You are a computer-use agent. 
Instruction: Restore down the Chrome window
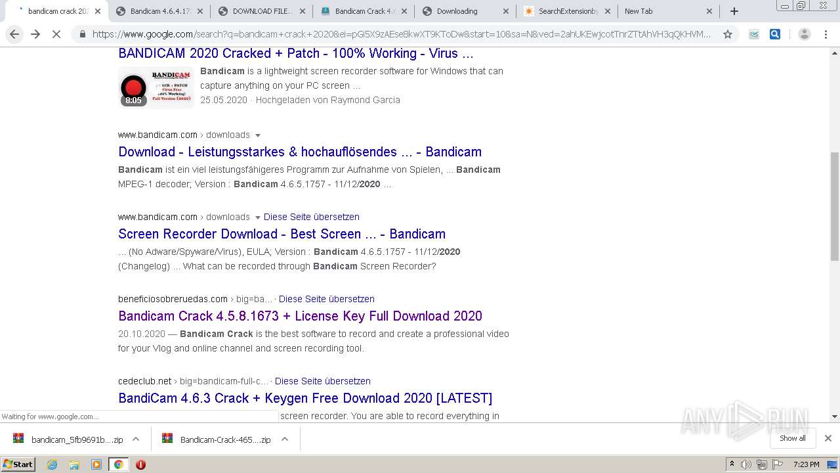[x=801, y=5]
